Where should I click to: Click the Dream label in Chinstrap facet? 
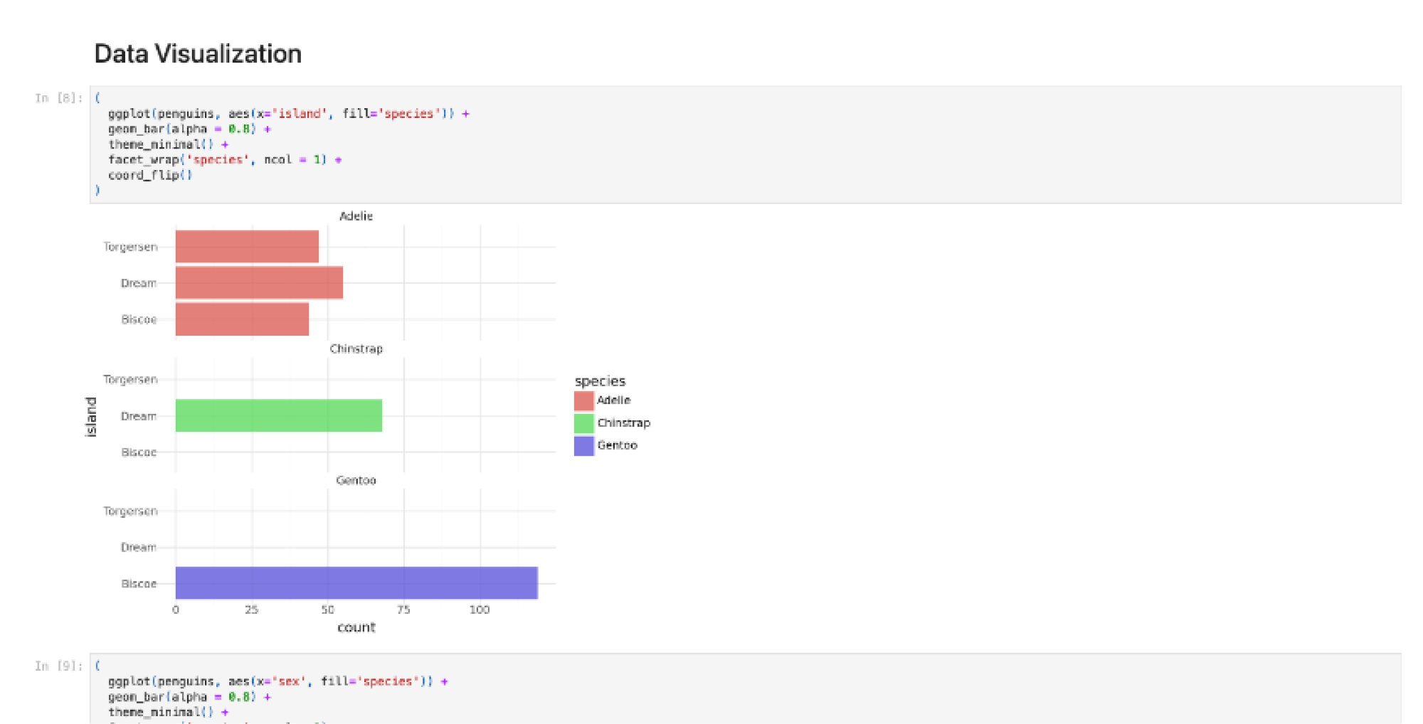click(x=138, y=416)
